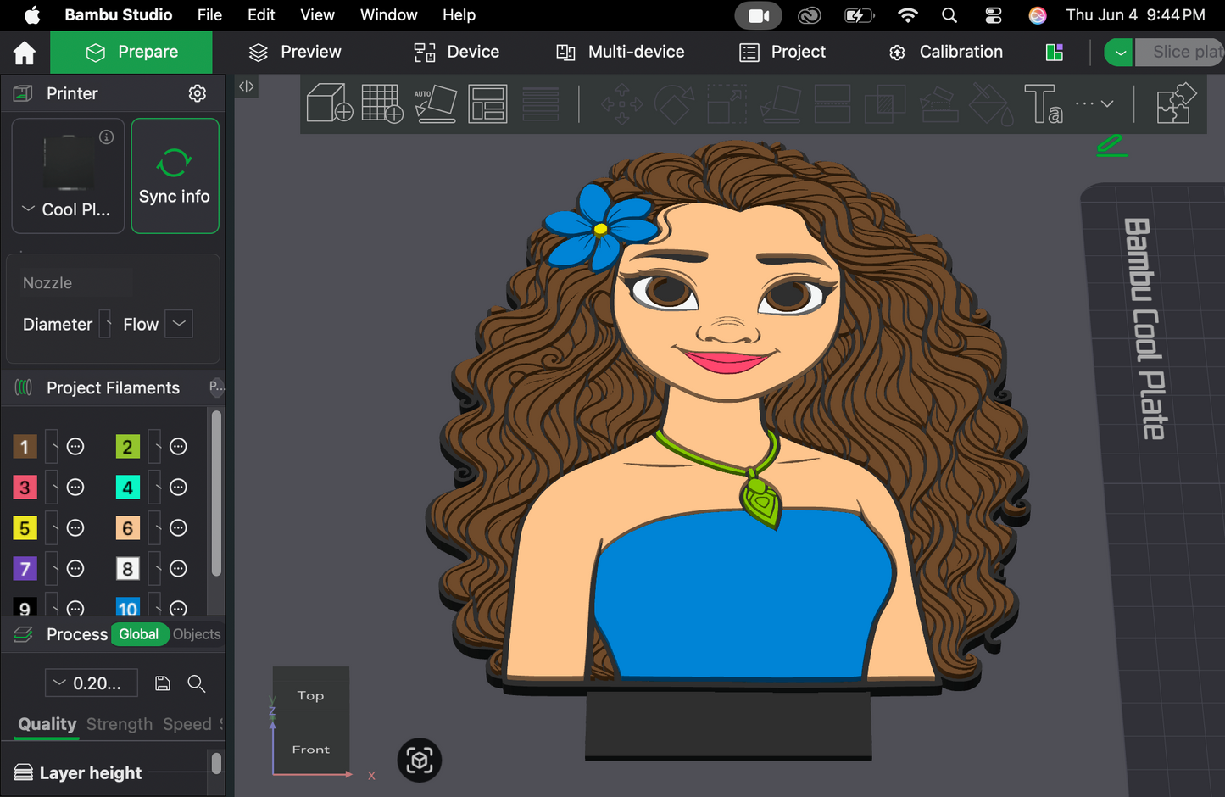This screenshot has height=797, width=1225.
Task: Select the Support painting tool icon
Action: click(x=938, y=103)
